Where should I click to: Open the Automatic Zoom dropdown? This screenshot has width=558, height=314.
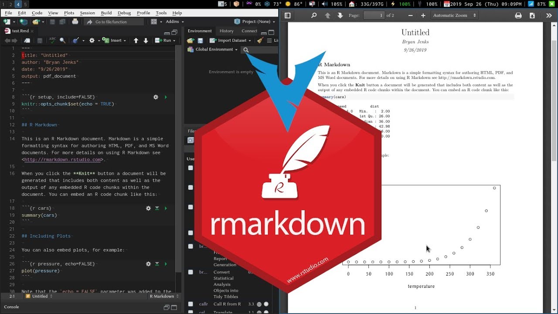pos(455,15)
